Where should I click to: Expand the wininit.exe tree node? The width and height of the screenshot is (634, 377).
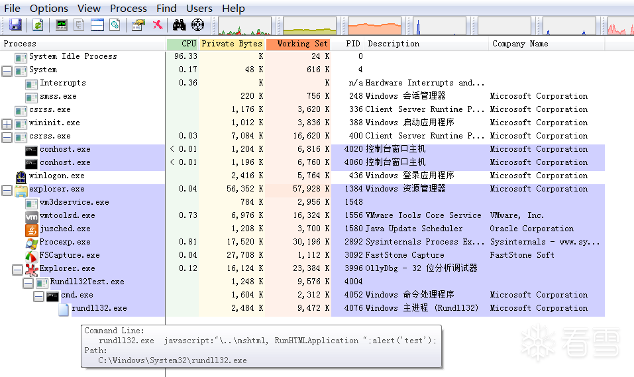coord(7,124)
